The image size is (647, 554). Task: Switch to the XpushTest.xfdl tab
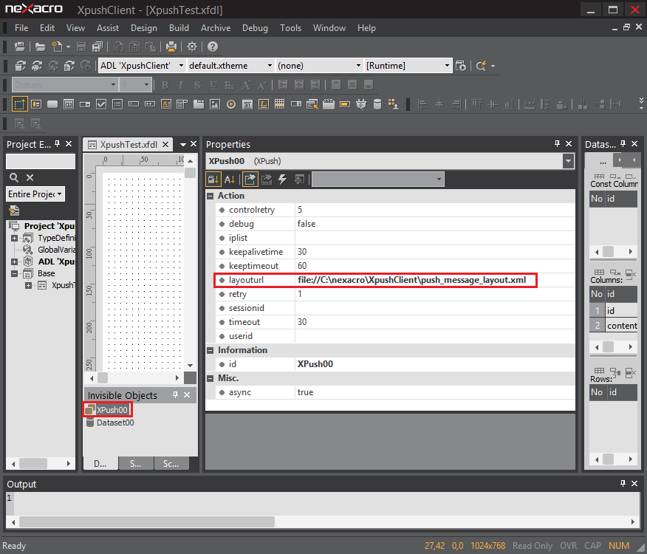coord(129,145)
